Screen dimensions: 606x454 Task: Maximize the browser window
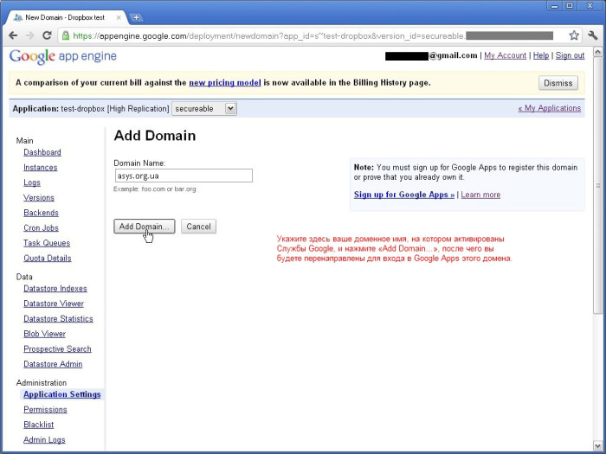point(570,6)
